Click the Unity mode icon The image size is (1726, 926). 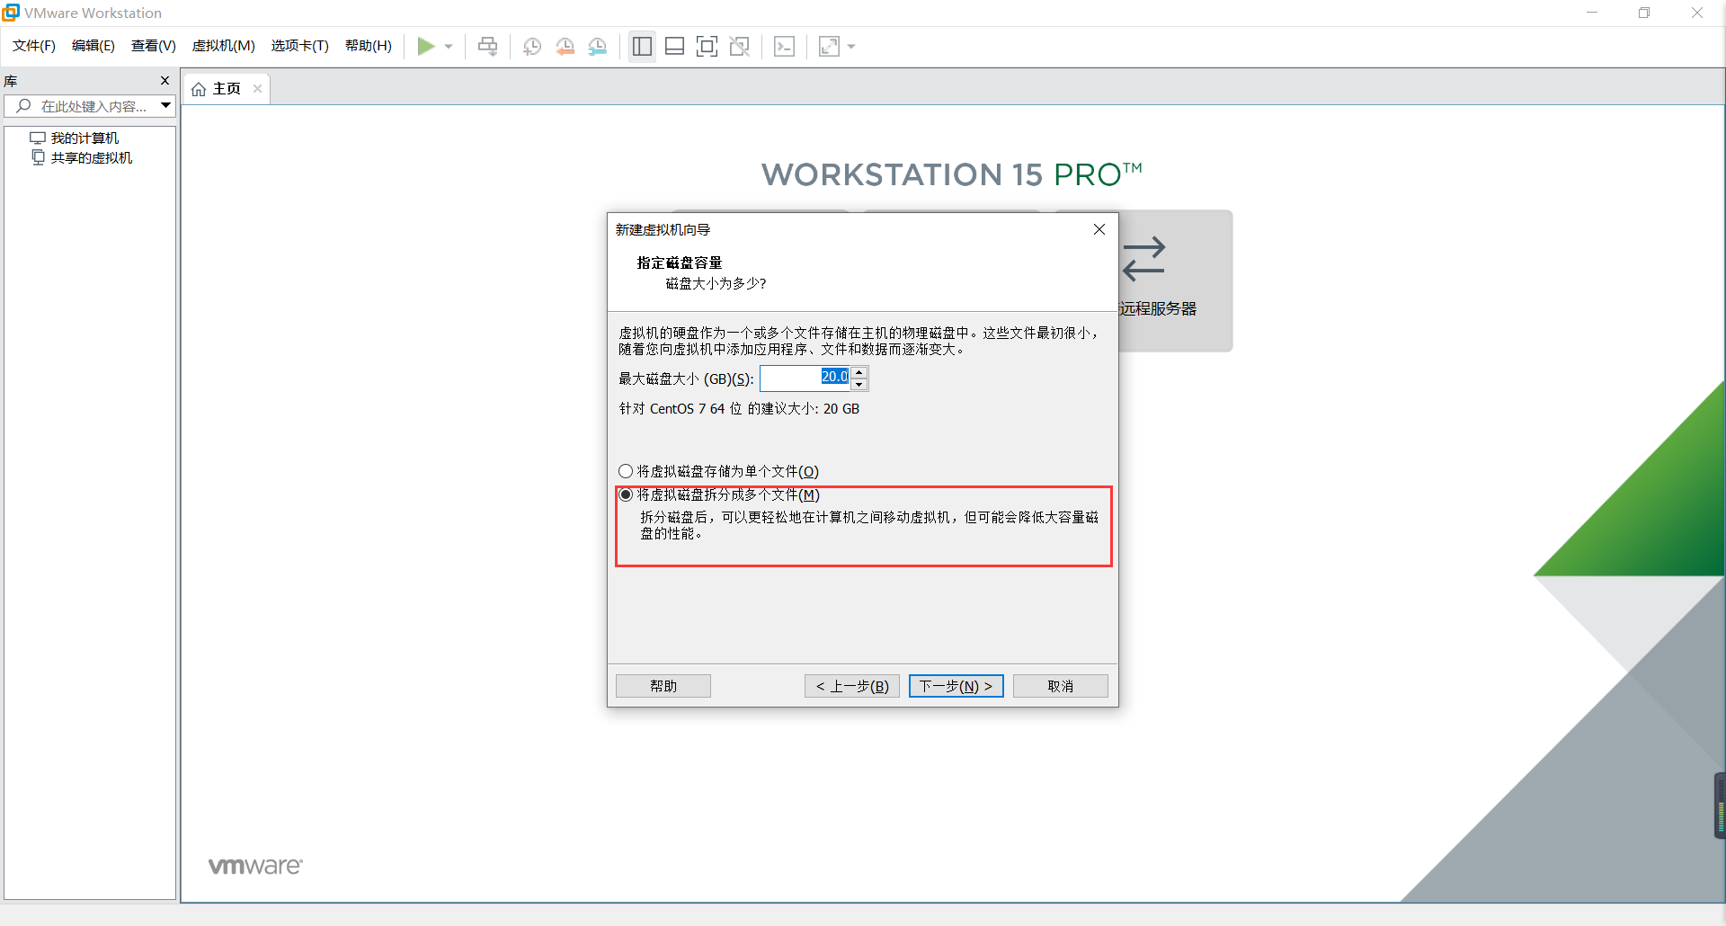point(740,46)
